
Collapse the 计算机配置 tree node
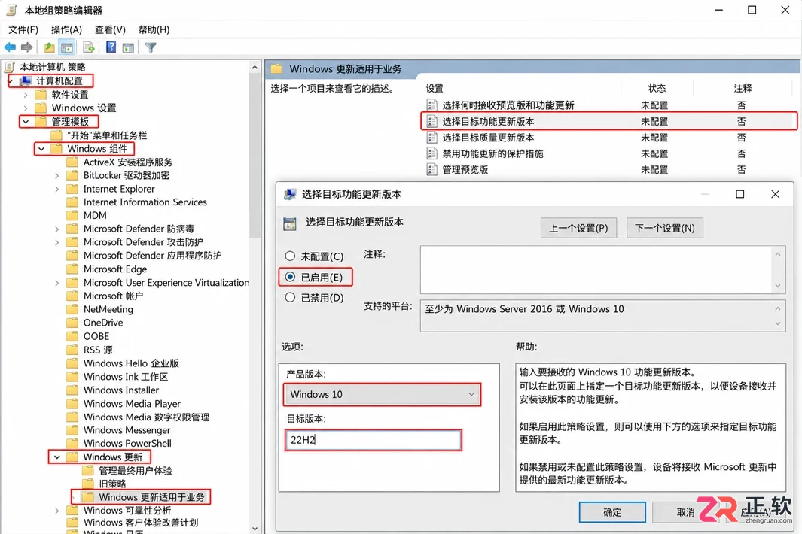coord(11,80)
